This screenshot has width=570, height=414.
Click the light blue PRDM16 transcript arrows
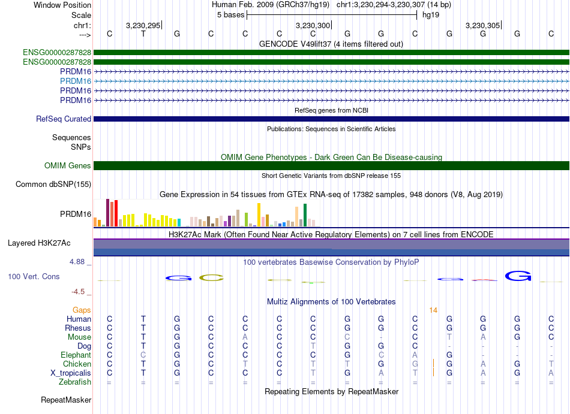pos(331,81)
